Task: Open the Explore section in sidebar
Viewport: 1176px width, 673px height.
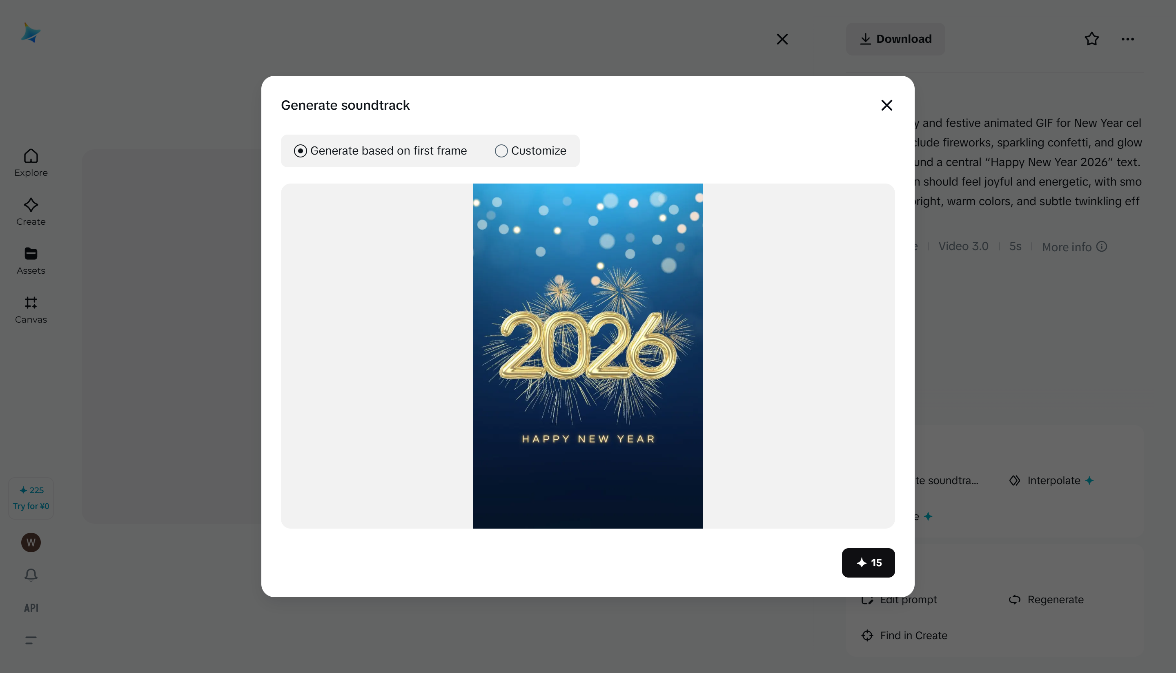Action: pyautogui.click(x=31, y=163)
